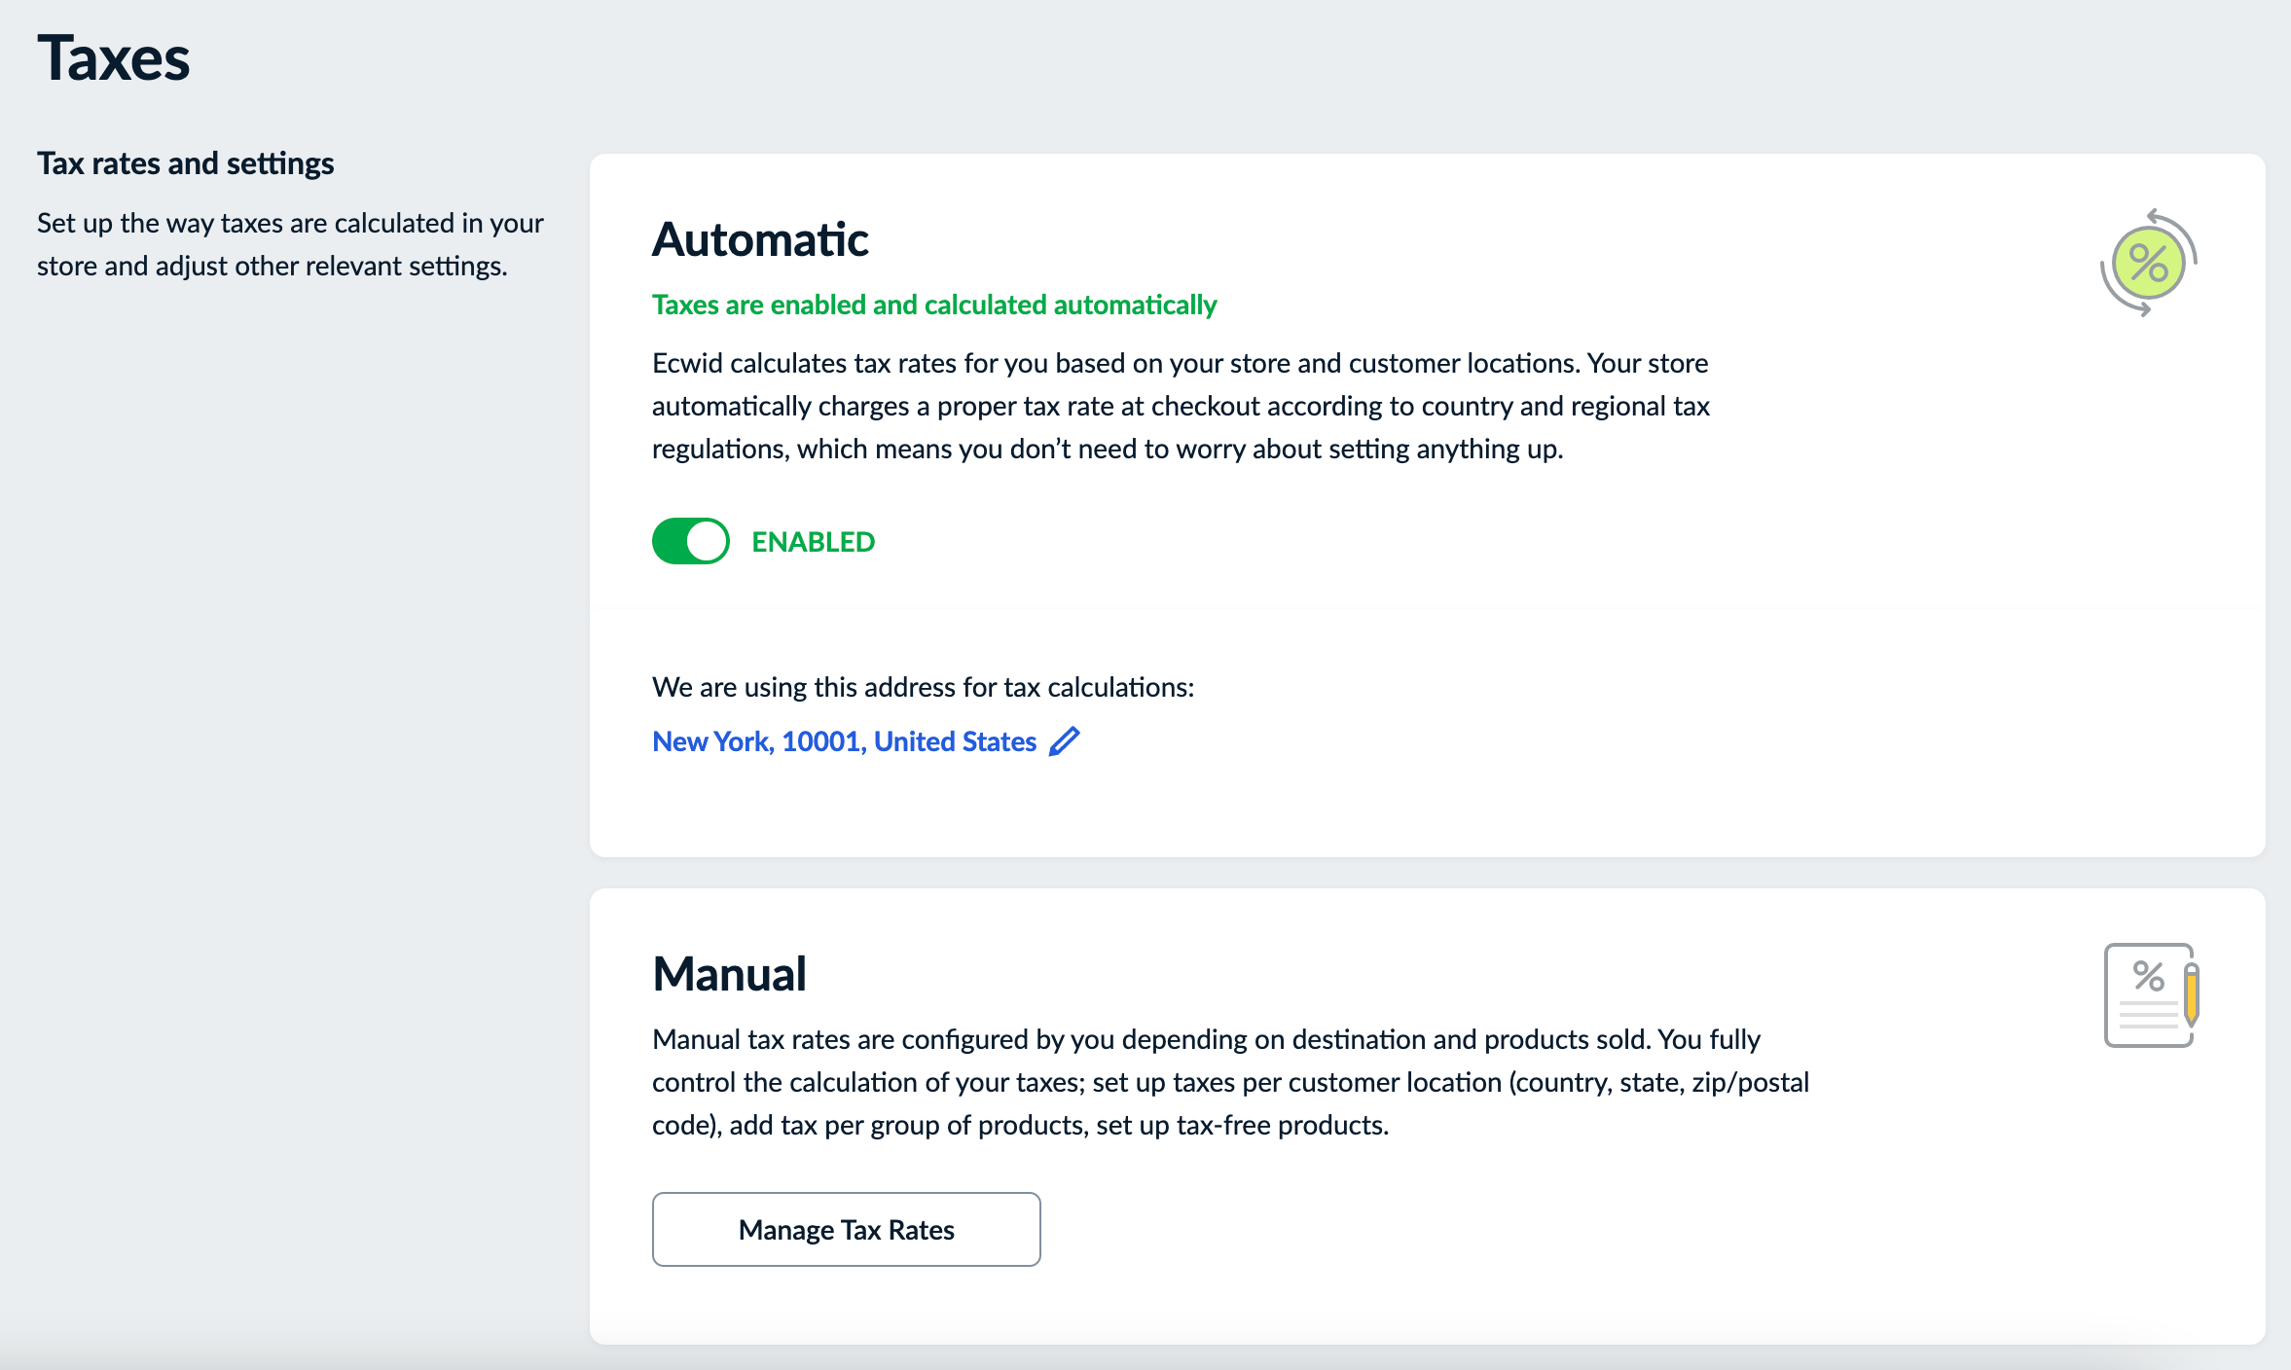Click the percent document icon on Manual card
This screenshot has height=1370, width=2291.
[x=2149, y=994]
